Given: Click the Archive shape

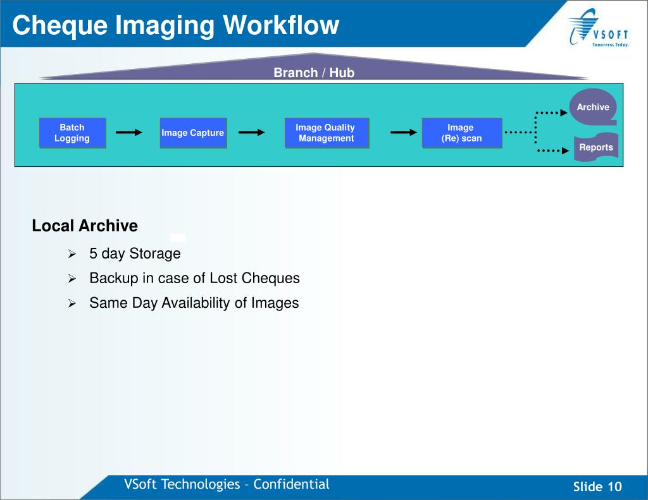Looking at the screenshot, I should pyautogui.click(x=593, y=107).
